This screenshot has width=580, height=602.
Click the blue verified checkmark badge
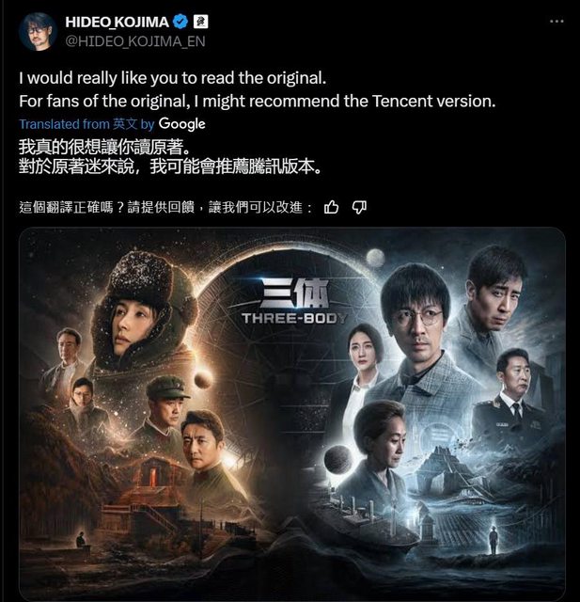click(180, 22)
